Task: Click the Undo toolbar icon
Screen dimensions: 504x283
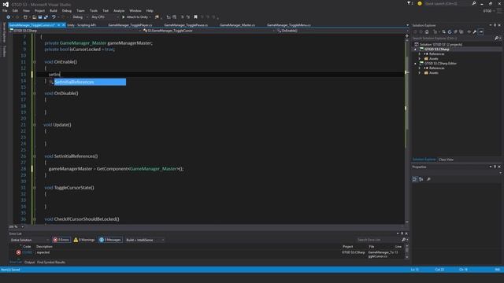Action: tap(54, 17)
